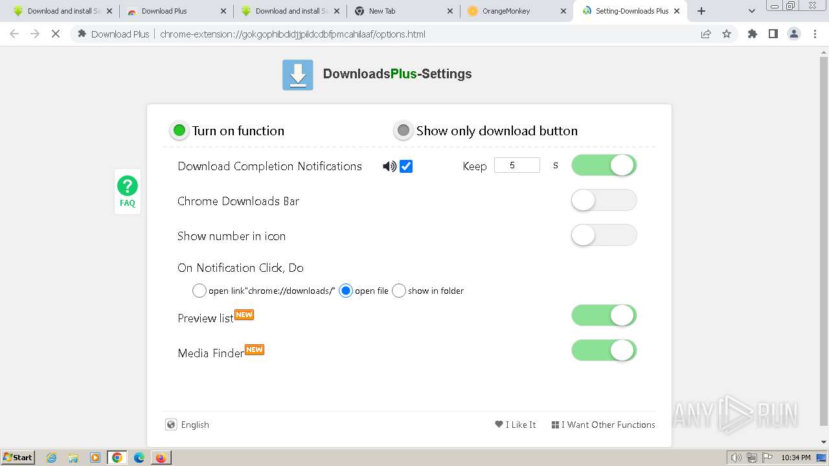Screen dimensions: 829x466
Task: Close the Setting-Downloads Plus tab
Action: pos(677,11)
